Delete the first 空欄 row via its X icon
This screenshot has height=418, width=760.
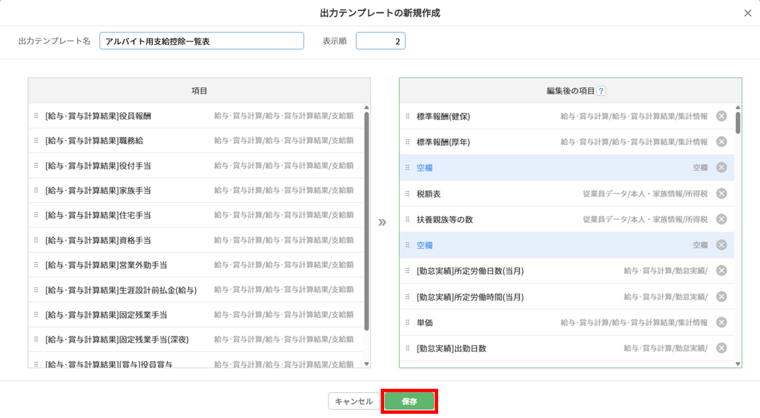[x=721, y=168]
